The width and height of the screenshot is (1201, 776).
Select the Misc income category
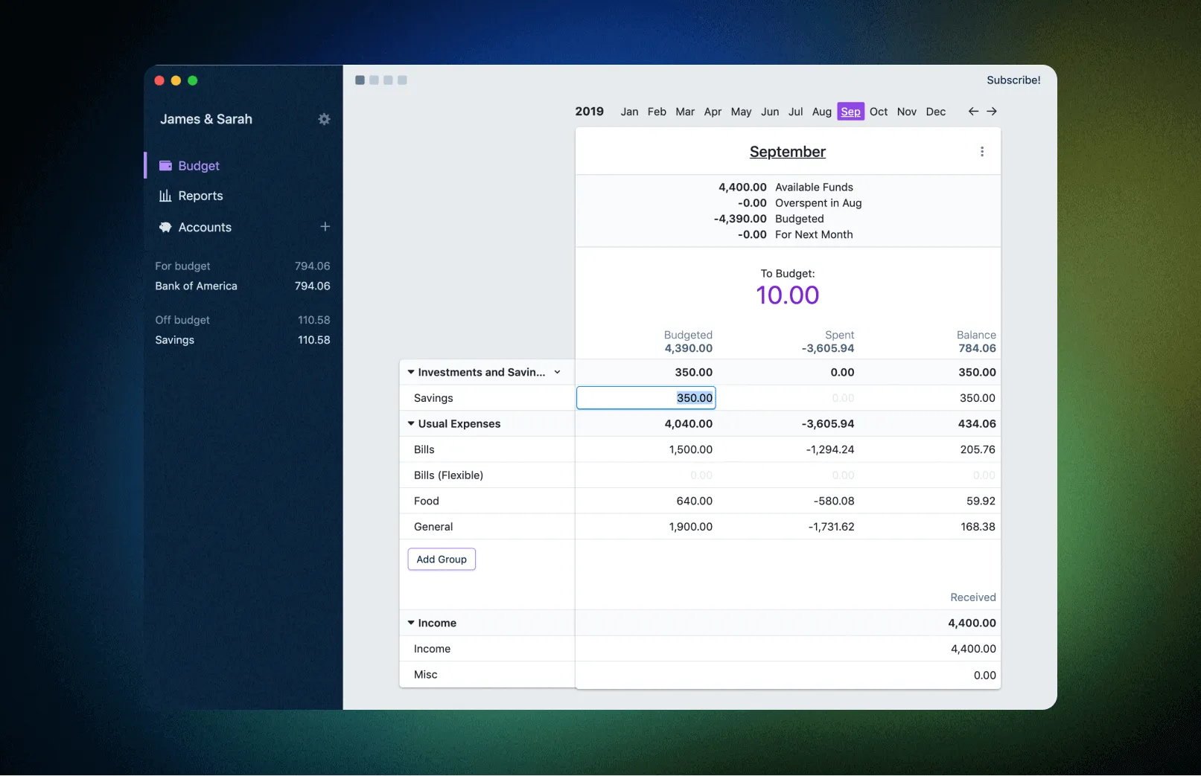426,675
